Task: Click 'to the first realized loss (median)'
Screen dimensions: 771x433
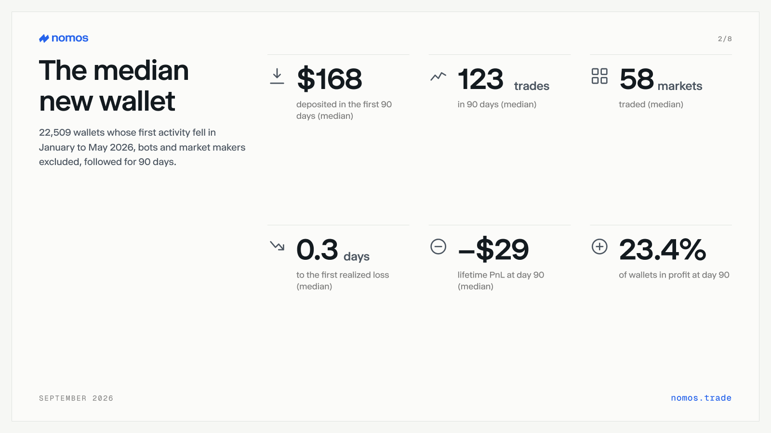Action: tap(343, 280)
